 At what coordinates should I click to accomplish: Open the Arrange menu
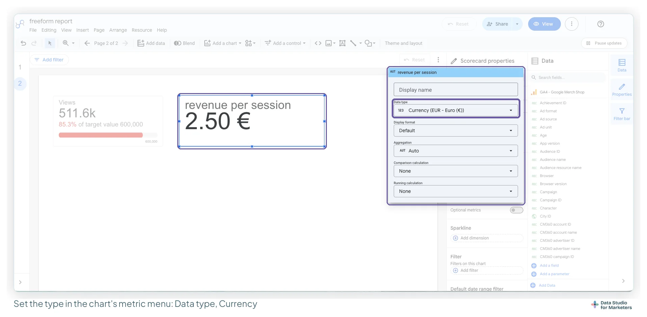click(118, 30)
